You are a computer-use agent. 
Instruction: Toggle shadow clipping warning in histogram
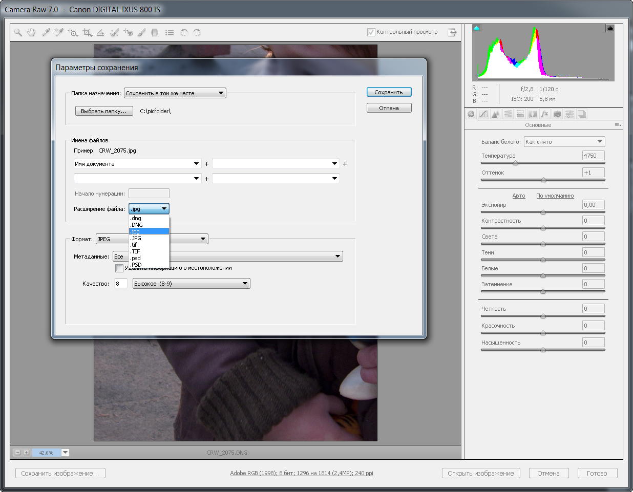click(477, 28)
